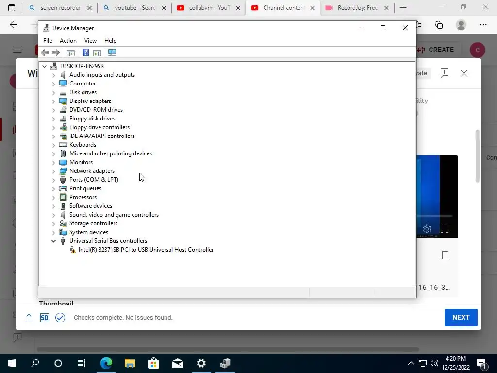Viewport: 497px width, 373px height.
Task: Expand the Monitors category
Action: pos(53,162)
